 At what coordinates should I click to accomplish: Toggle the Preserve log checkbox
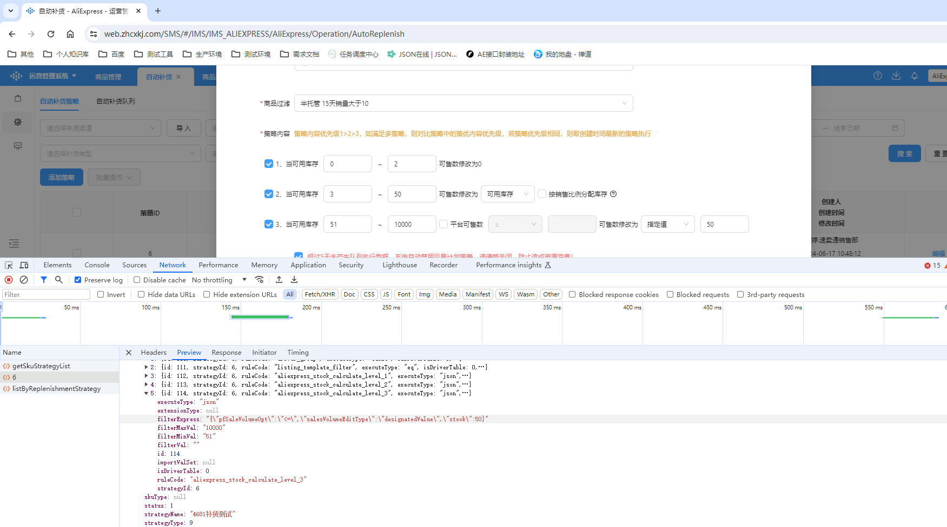[78, 280]
